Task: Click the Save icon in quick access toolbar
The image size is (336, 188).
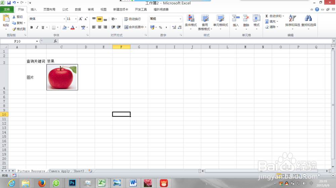Action: [9, 3]
